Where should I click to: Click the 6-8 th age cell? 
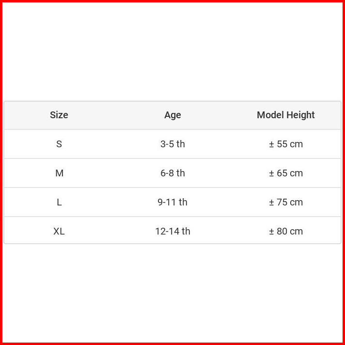point(172,173)
